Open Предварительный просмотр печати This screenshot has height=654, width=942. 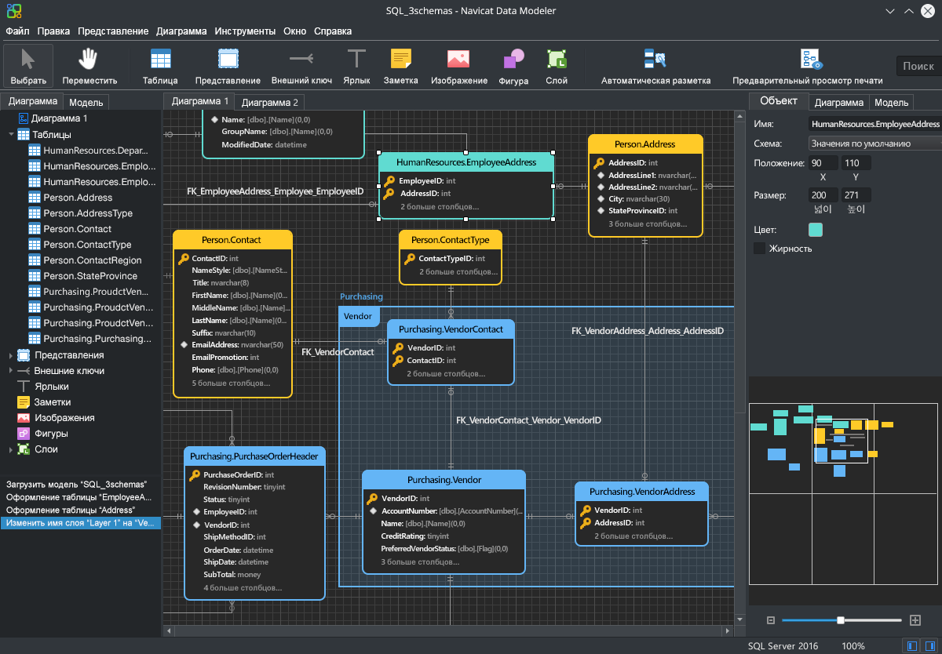pos(811,65)
